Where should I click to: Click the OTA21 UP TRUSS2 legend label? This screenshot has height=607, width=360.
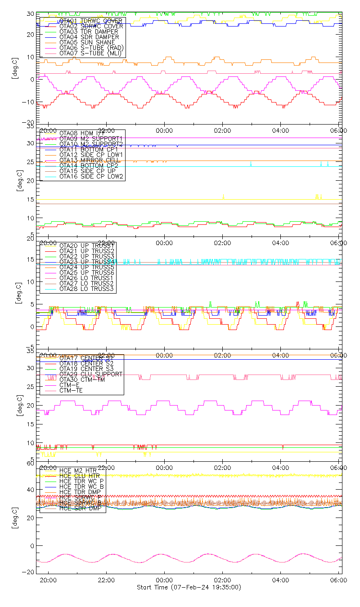[x=86, y=251]
